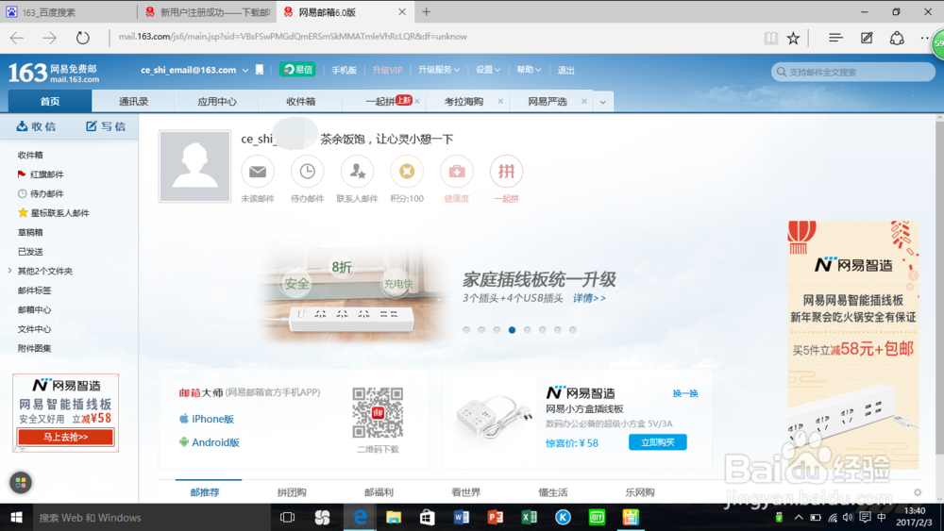Open Edge browser in taskbar
The width and height of the screenshot is (944, 531).
(360, 517)
